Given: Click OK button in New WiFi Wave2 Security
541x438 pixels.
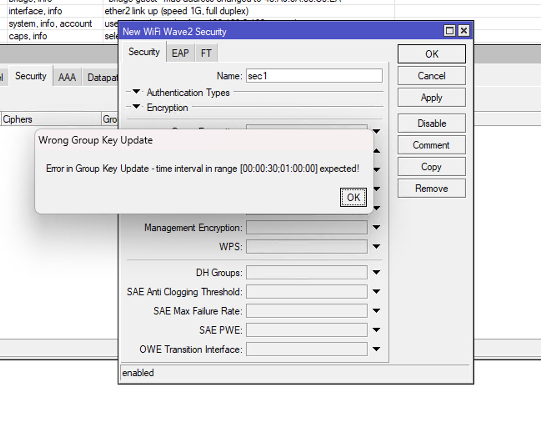Looking at the screenshot, I should (x=431, y=54).
